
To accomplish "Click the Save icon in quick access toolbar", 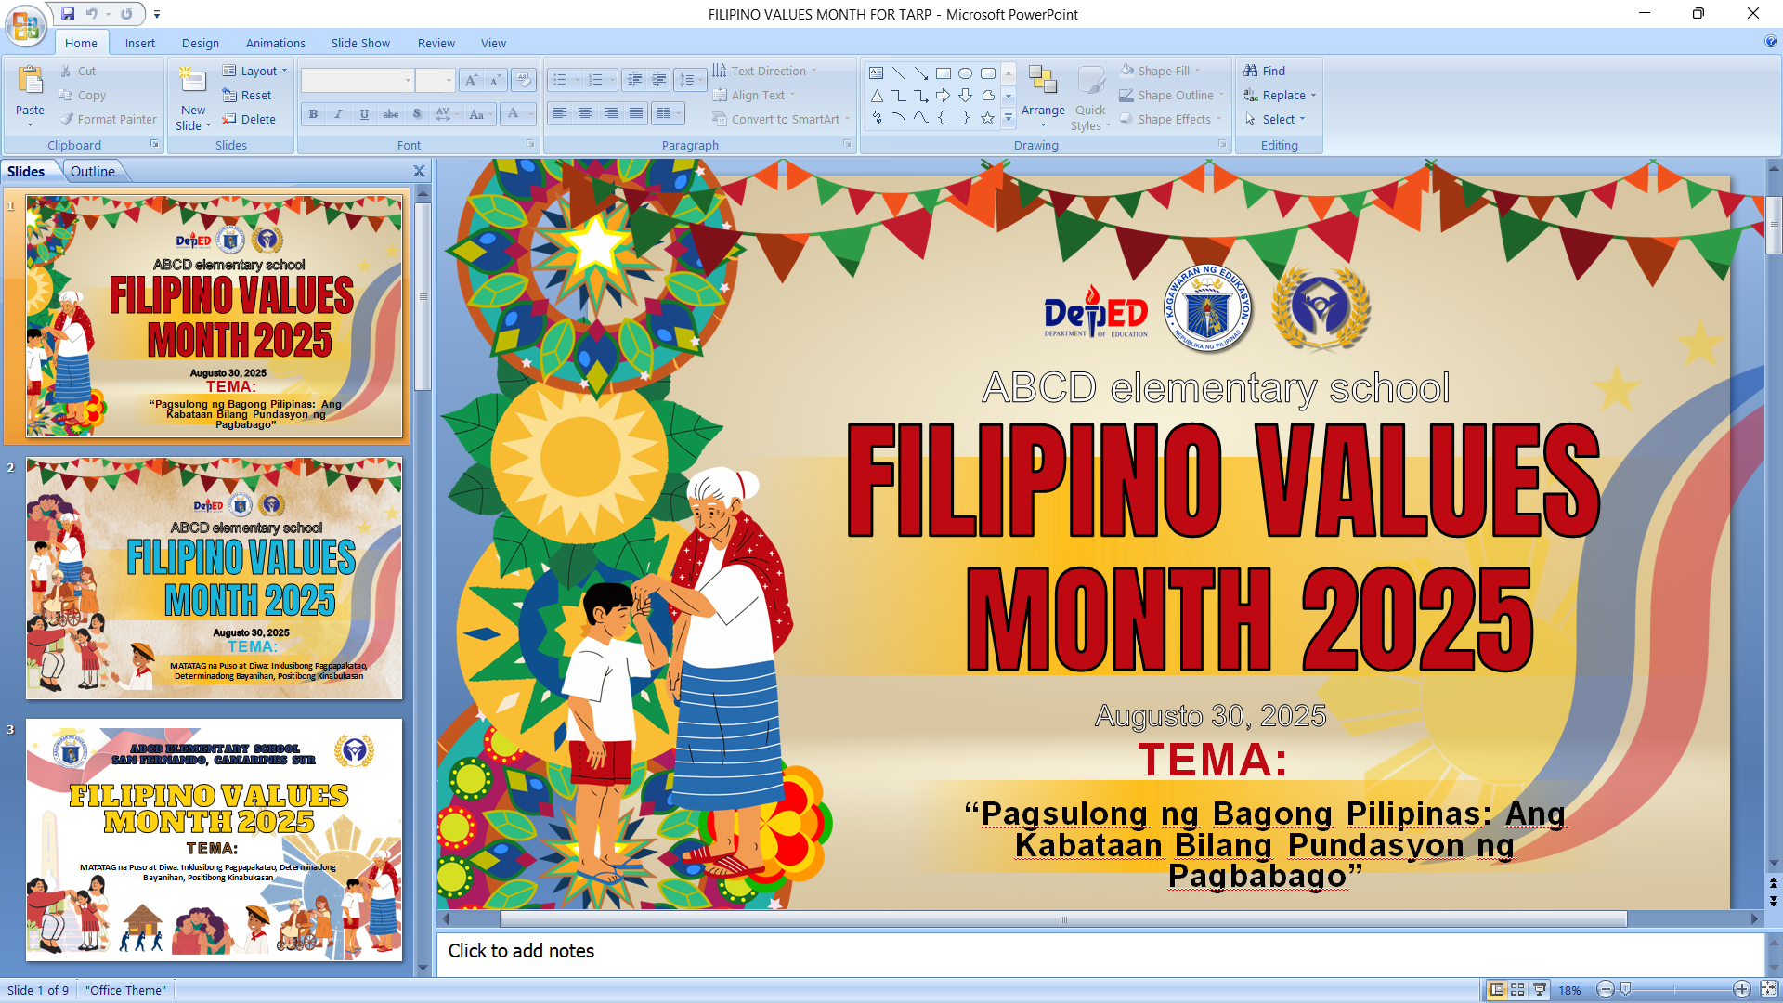I will [x=68, y=14].
